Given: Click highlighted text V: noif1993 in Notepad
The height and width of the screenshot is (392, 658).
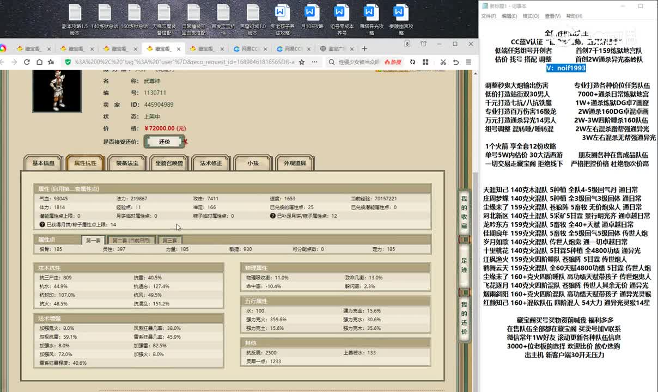Looking at the screenshot, I should [566, 68].
